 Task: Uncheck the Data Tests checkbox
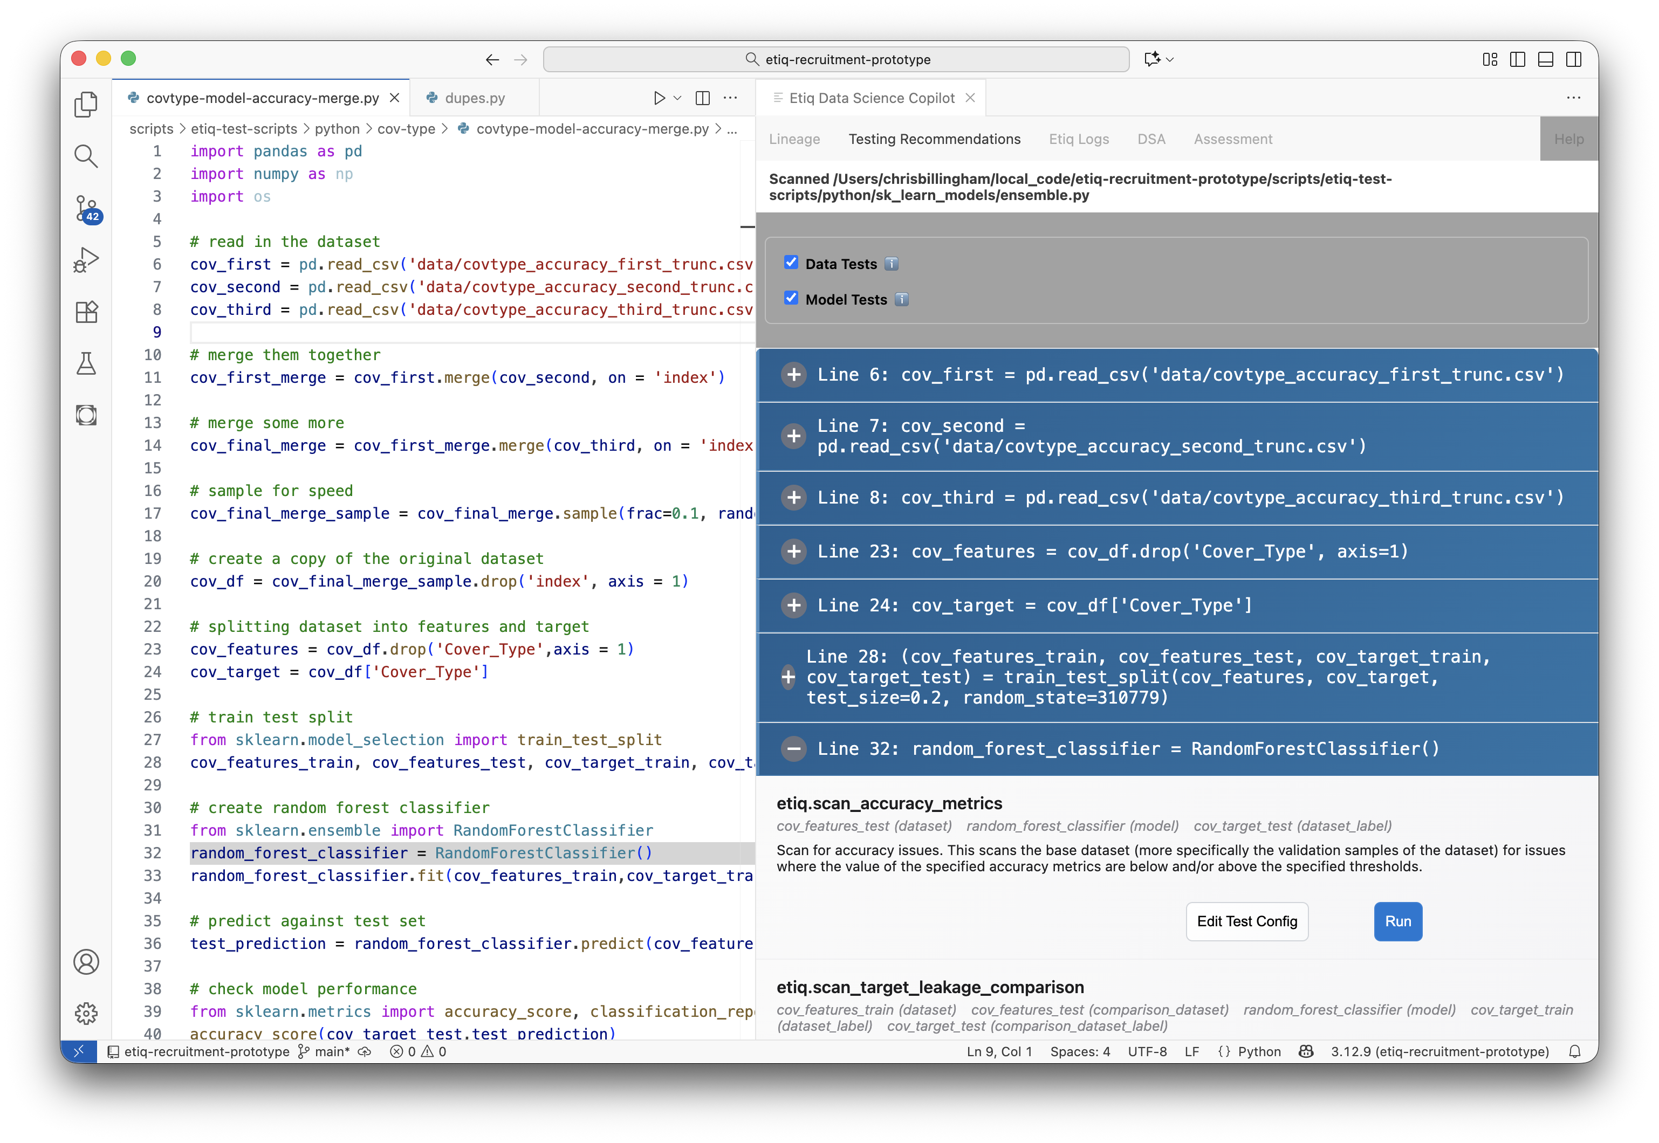coord(791,263)
